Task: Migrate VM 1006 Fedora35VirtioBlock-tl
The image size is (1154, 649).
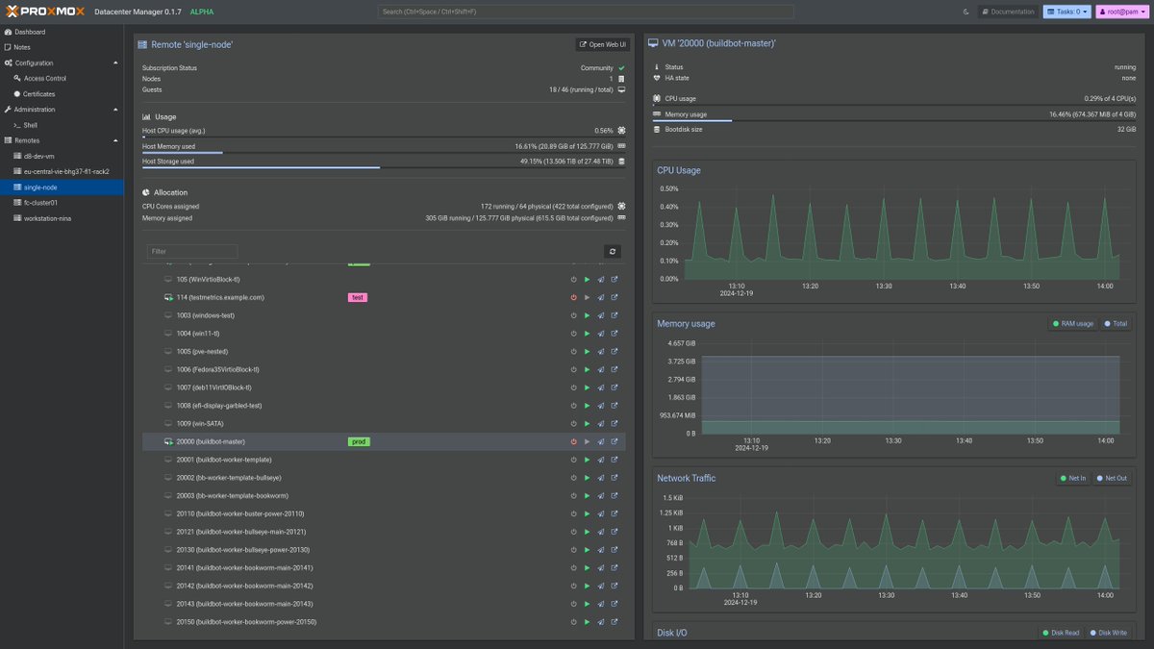Action: tap(601, 369)
